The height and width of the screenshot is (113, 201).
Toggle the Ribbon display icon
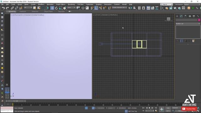(148, 8)
